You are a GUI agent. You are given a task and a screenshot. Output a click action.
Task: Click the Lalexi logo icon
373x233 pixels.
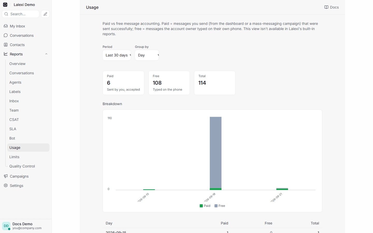tap(5, 5)
